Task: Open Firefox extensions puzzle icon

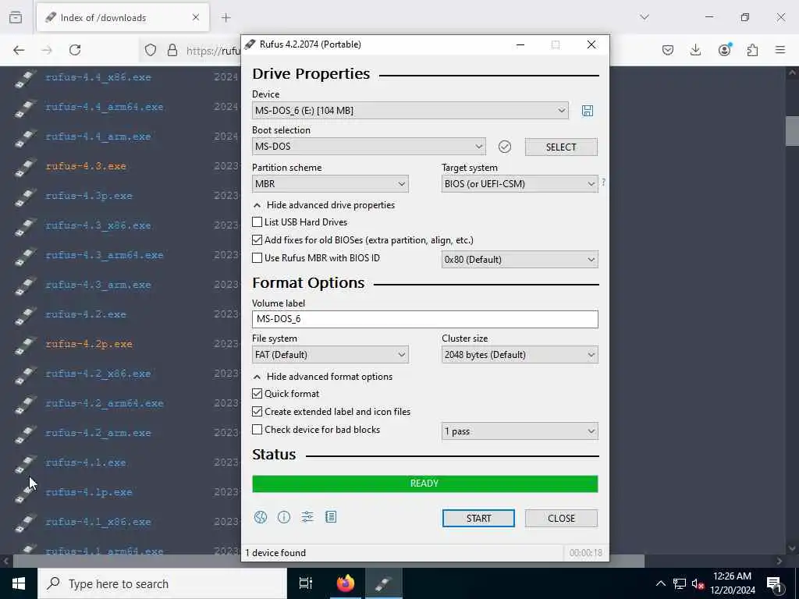Action: pos(752,50)
